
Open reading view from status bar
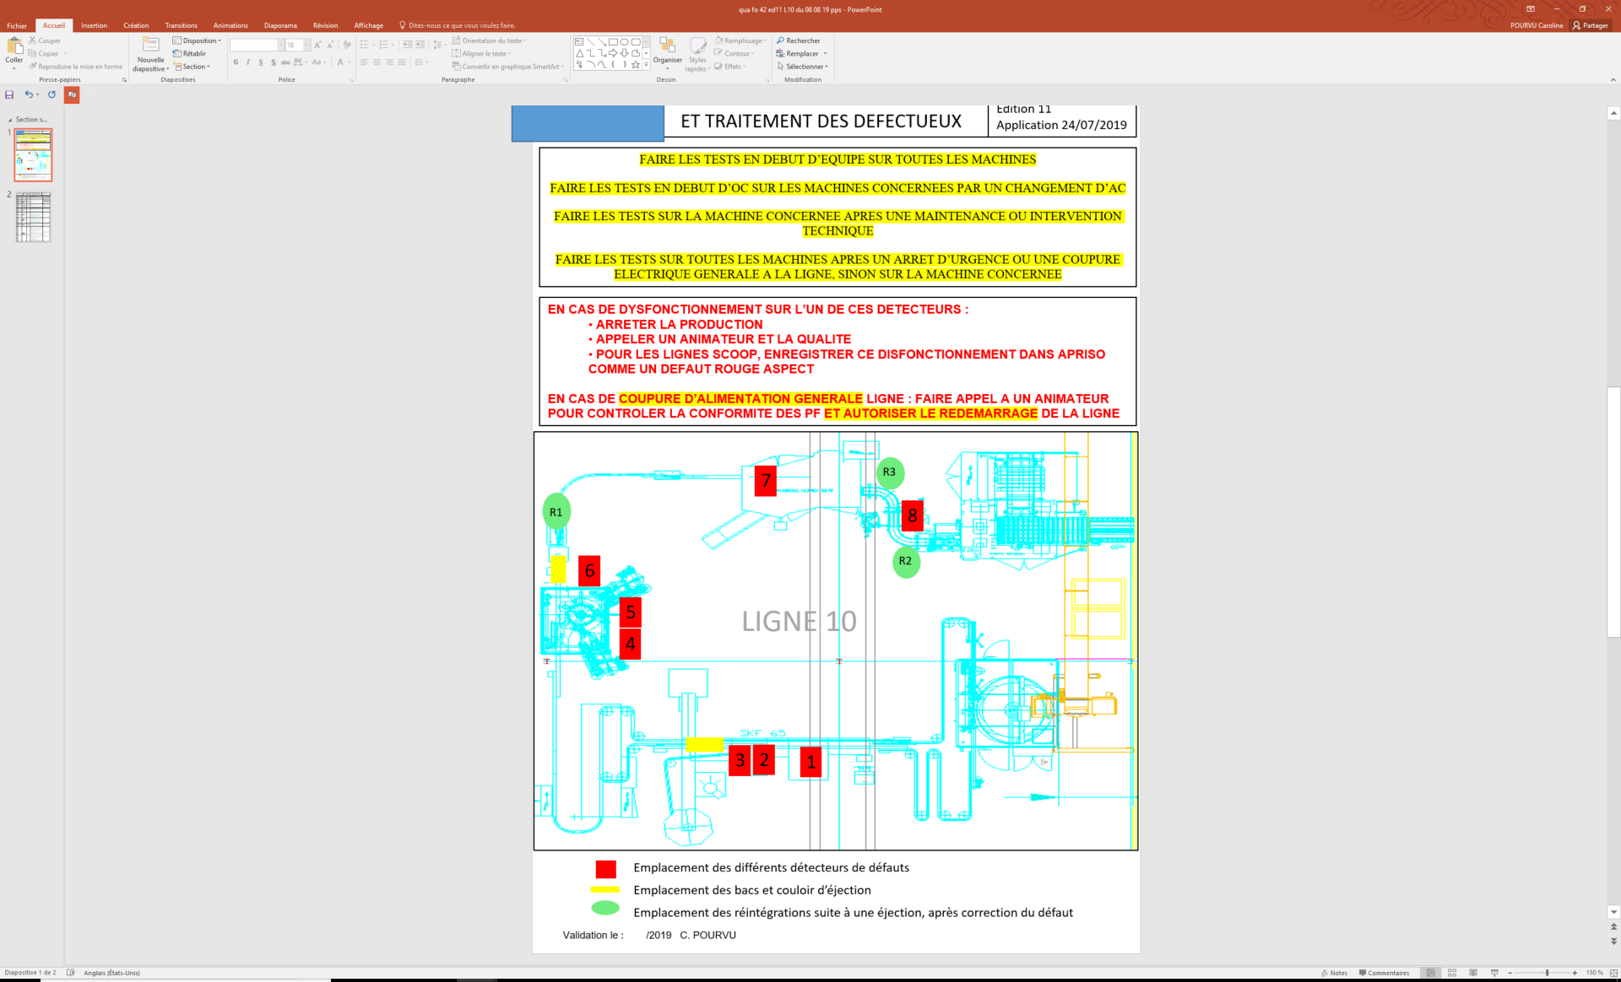tap(1473, 973)
